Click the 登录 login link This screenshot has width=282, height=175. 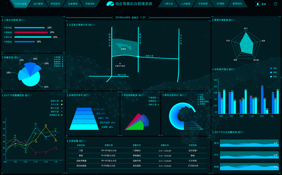(x=264, y=4)
